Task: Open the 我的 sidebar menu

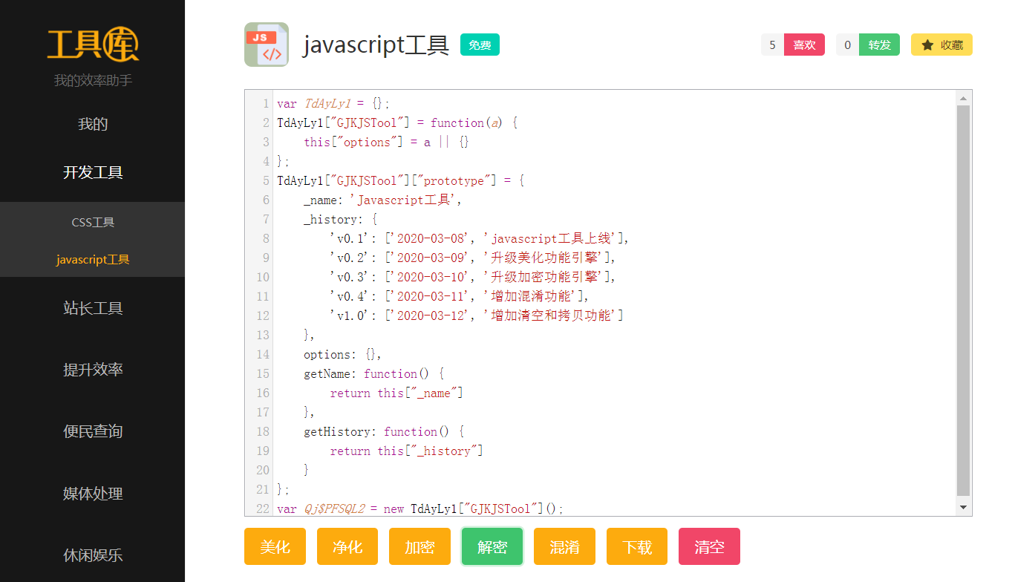Action: [93, 124]
